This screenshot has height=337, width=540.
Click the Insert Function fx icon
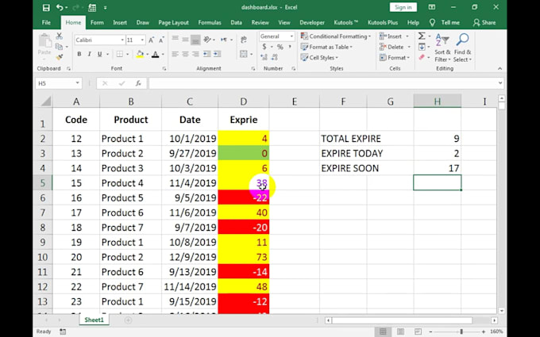138,83
